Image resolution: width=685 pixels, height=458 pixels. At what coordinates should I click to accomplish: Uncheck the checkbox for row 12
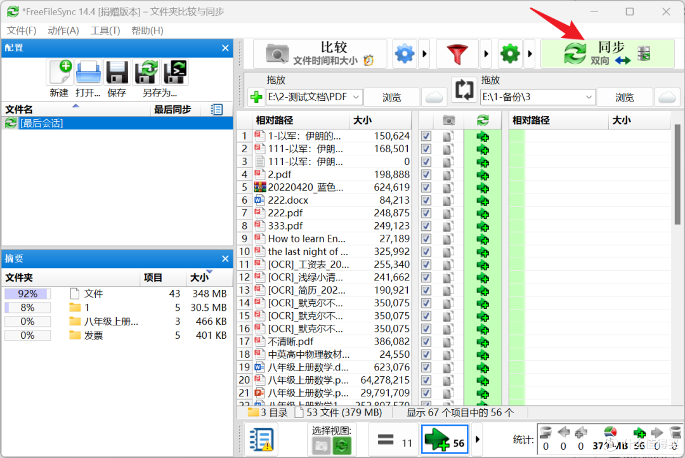click(x=426, y=277)
